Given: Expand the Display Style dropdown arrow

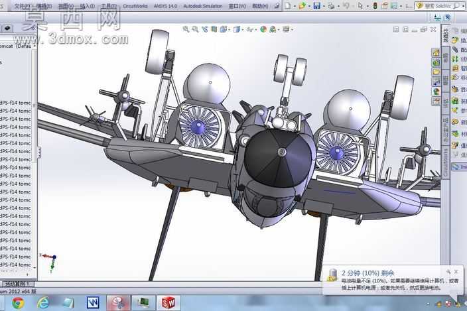Looking at the screenshot, I should (x=243, y=30).
